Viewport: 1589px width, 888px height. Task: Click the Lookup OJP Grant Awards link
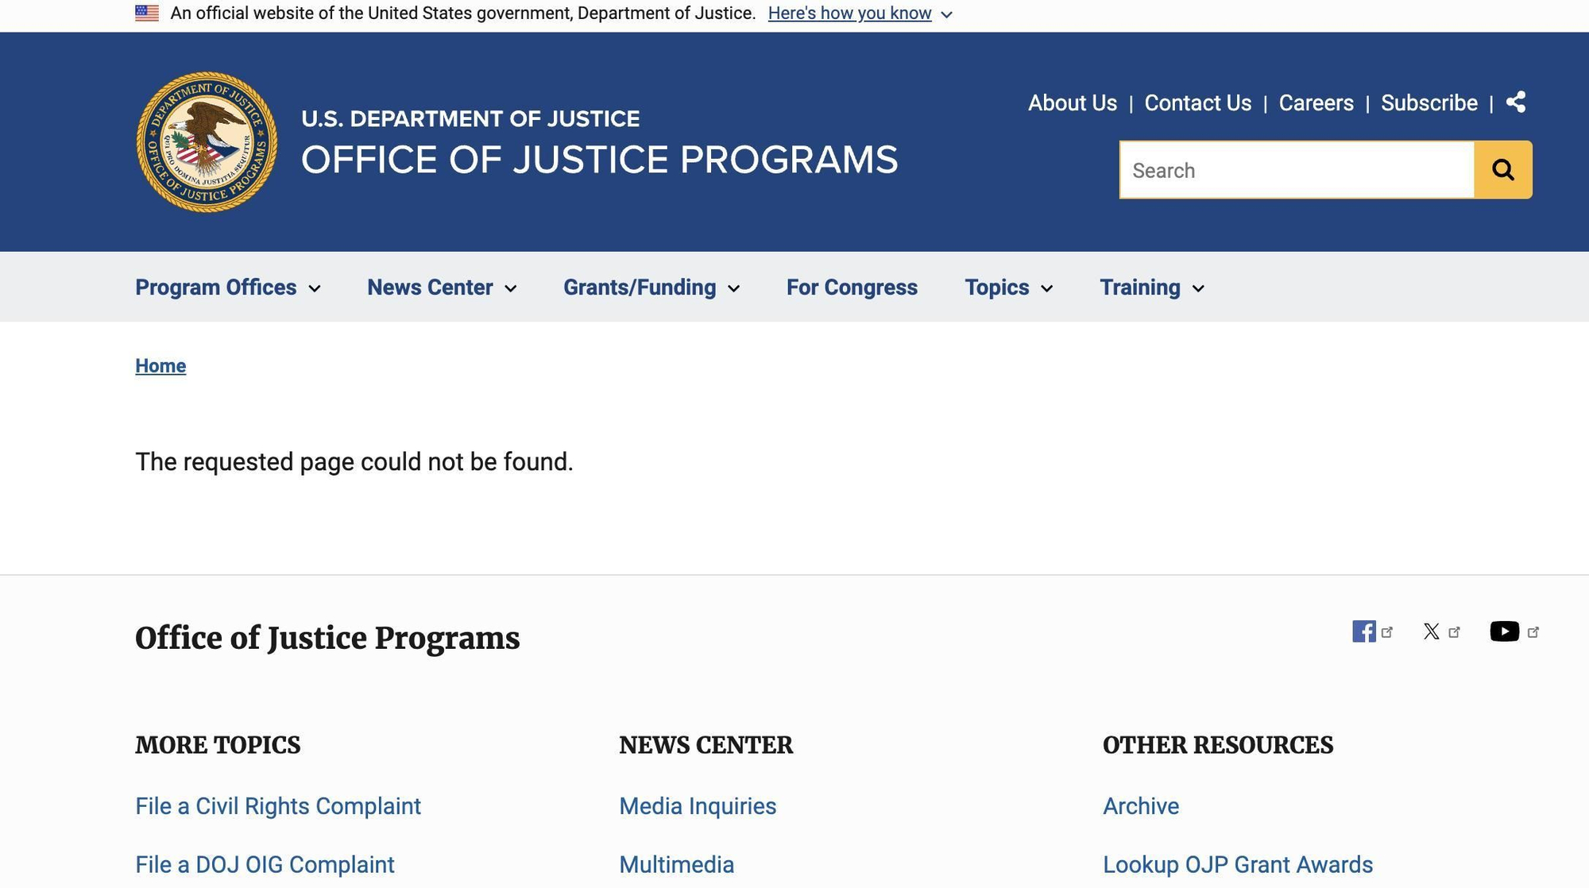tap(1236, 864)
